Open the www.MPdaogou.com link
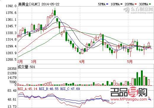This screenshot has width=154, height=108. point(129,99)
